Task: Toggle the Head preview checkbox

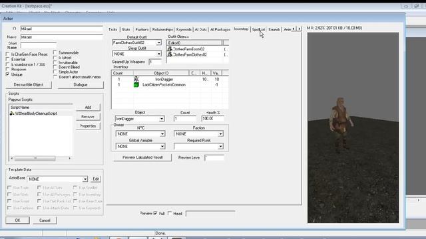Action: coord(170,213)
